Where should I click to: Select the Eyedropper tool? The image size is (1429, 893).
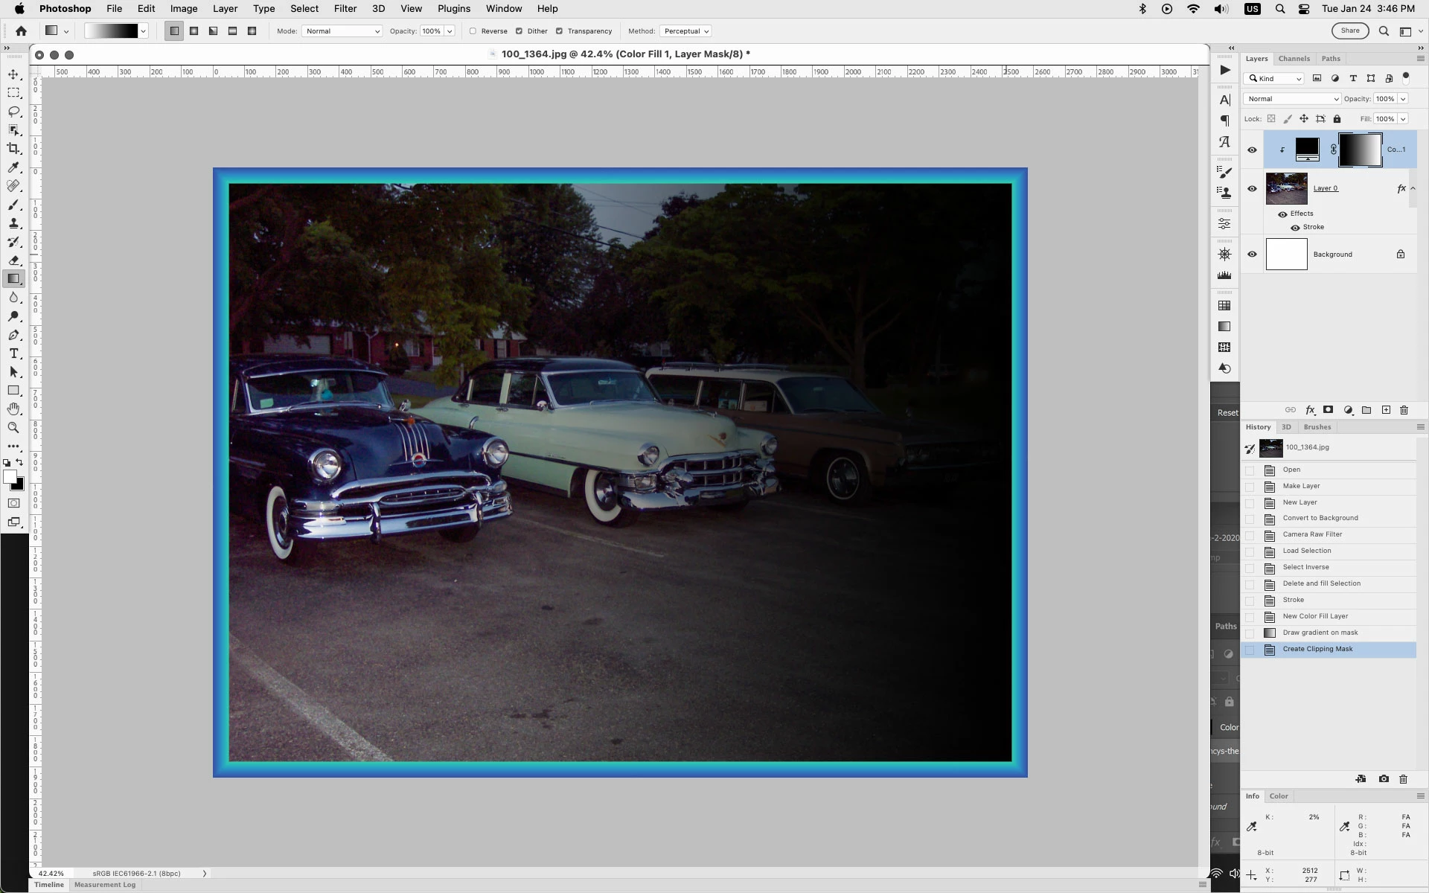(x=13, y=167)
